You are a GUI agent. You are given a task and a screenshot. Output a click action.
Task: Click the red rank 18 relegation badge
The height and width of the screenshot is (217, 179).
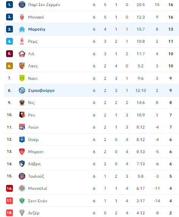(x=9, y=213)
